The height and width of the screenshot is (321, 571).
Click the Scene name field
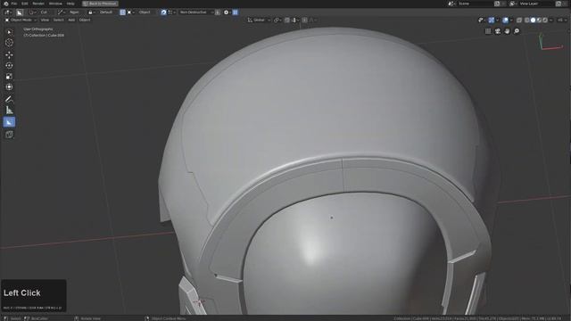click(476, 4)
